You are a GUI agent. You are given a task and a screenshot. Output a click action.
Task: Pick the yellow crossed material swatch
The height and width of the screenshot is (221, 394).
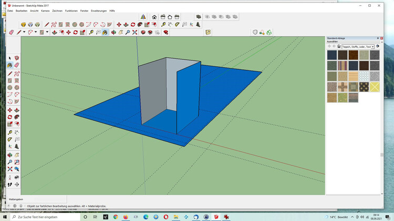(x=375, y=87)
